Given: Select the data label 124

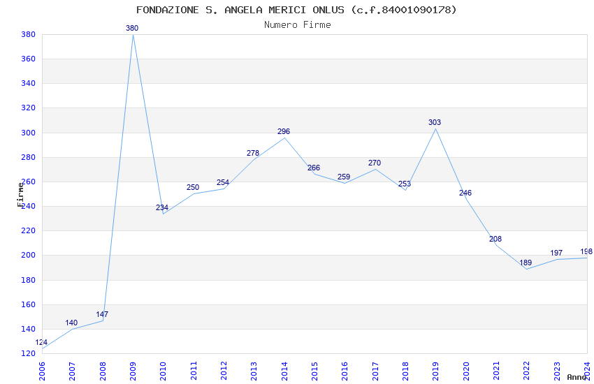Looking at the screenshot, I should tap(41, 342).
